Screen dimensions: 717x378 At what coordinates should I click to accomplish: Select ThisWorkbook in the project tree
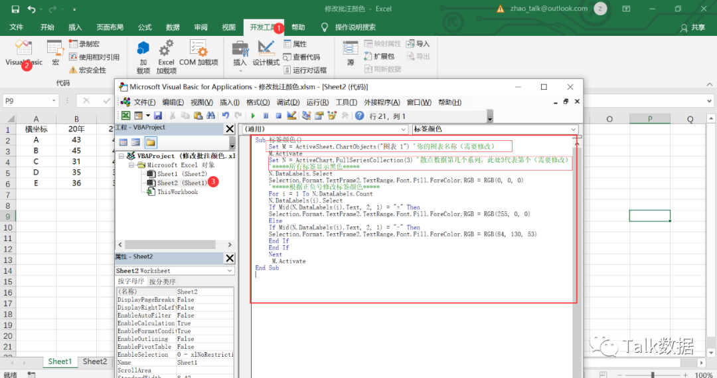(177, 192)
